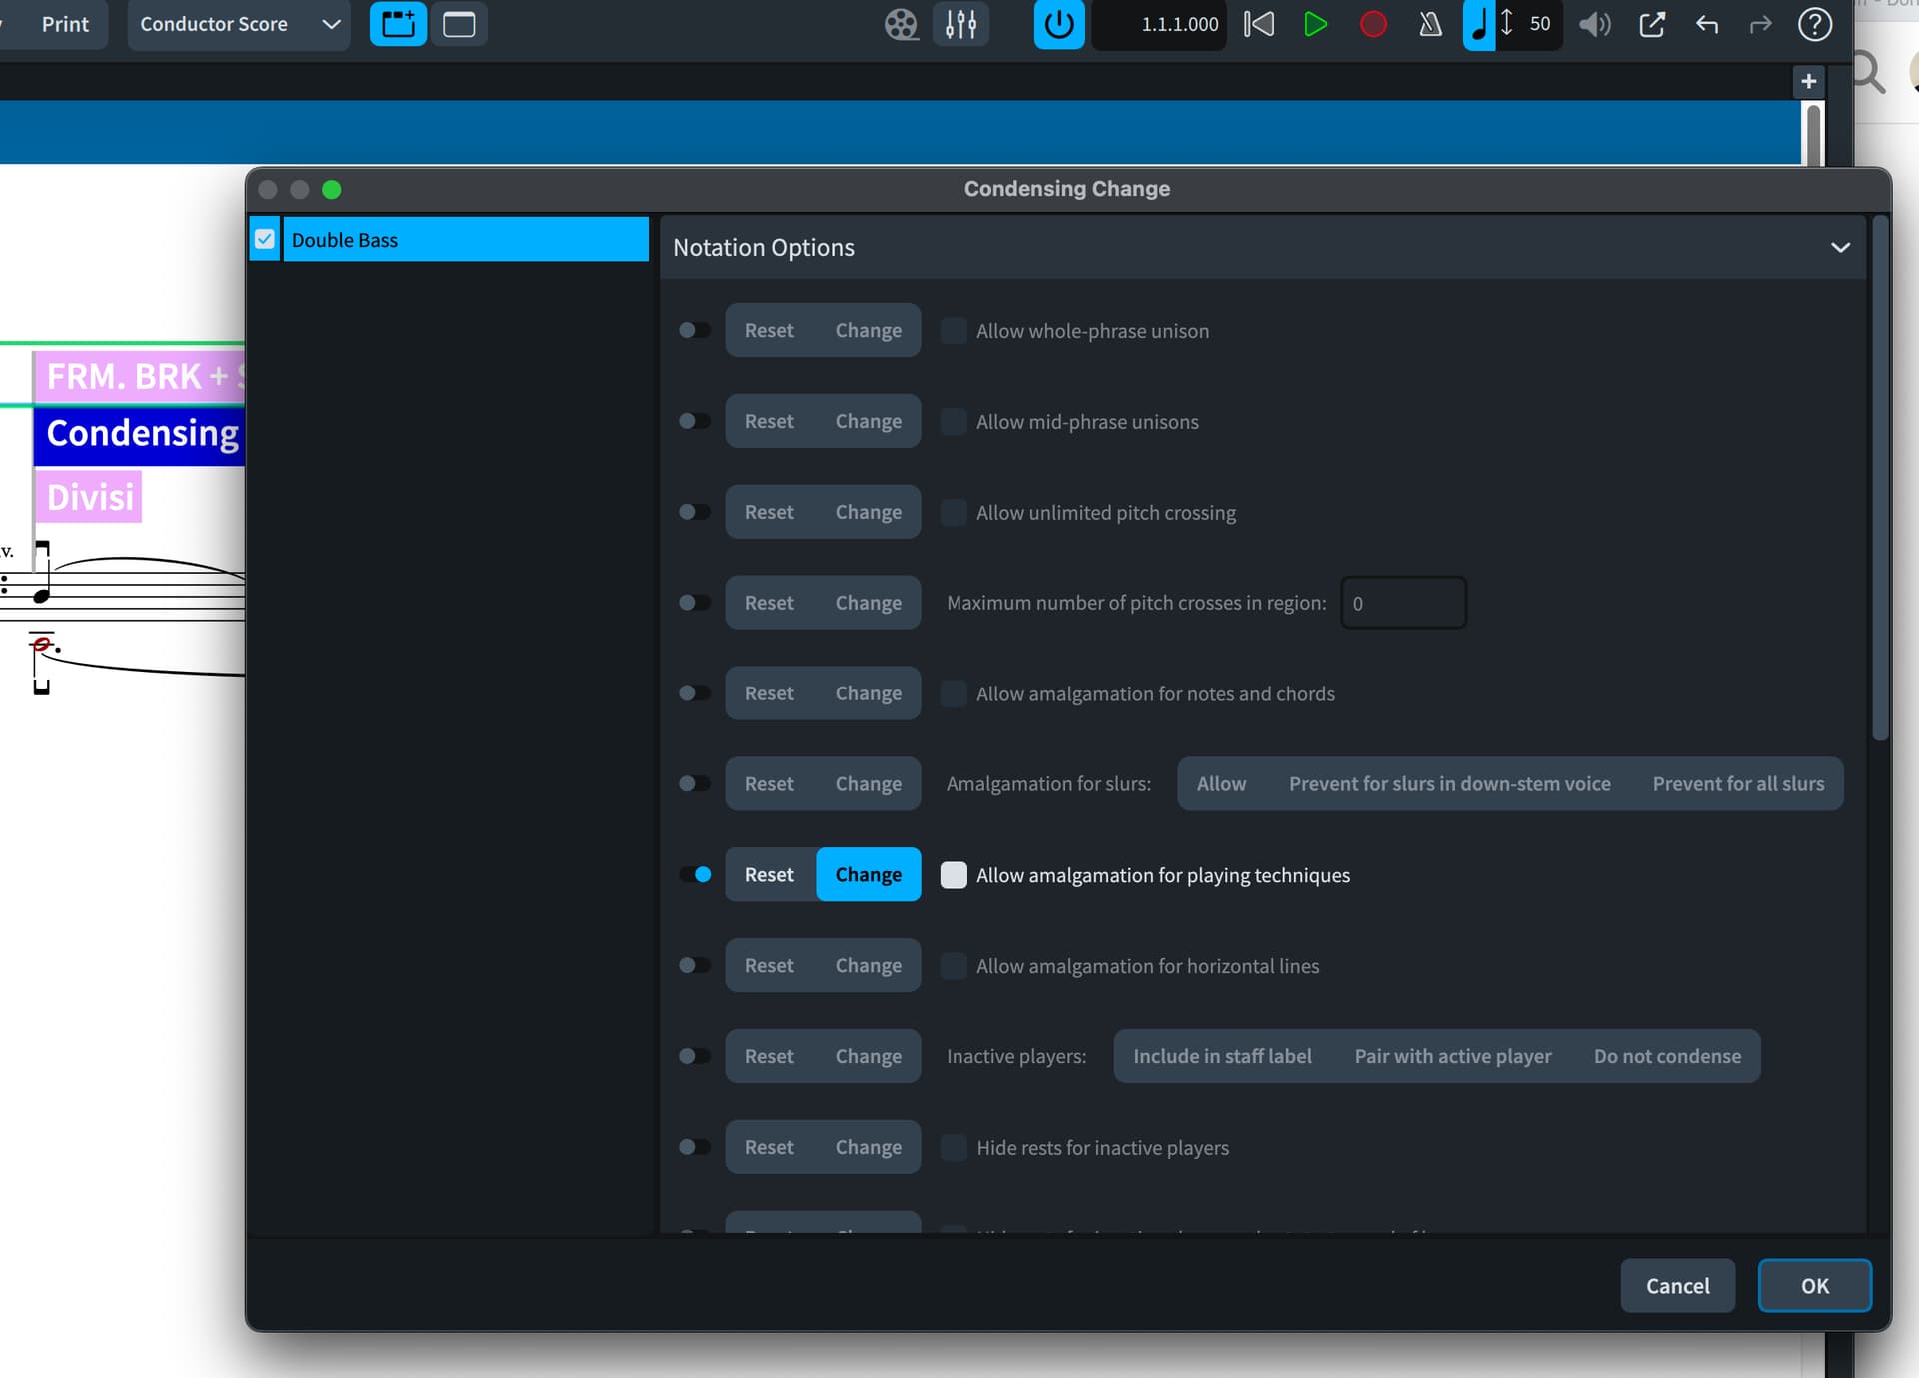Select Prevent for slurs in down-stem voice

pyautogui.click(x=1449, y=783)
